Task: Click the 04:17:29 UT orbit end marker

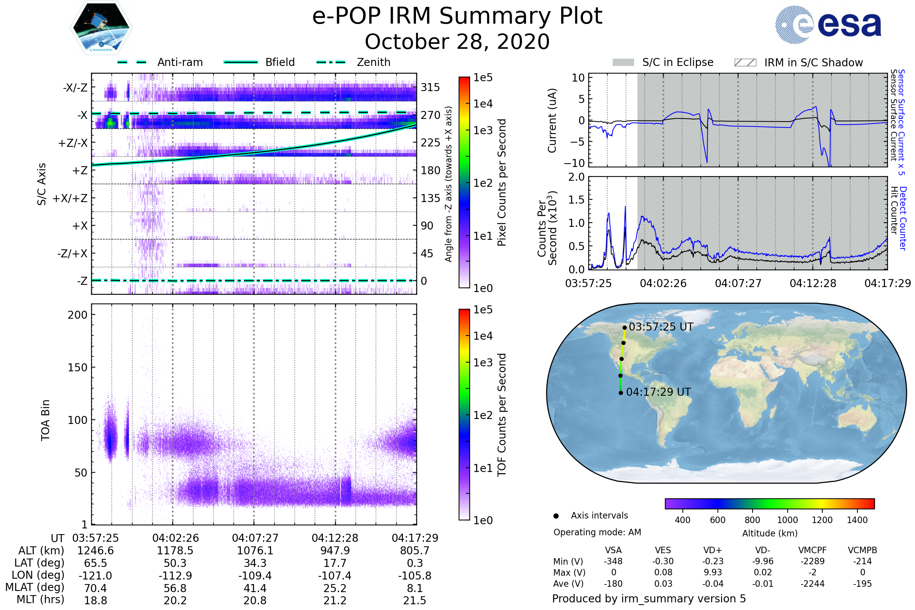Action: tap(621, 393)
